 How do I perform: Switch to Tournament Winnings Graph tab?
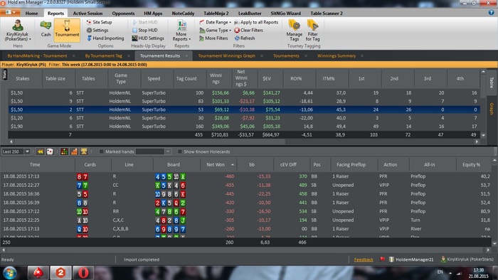226,56
